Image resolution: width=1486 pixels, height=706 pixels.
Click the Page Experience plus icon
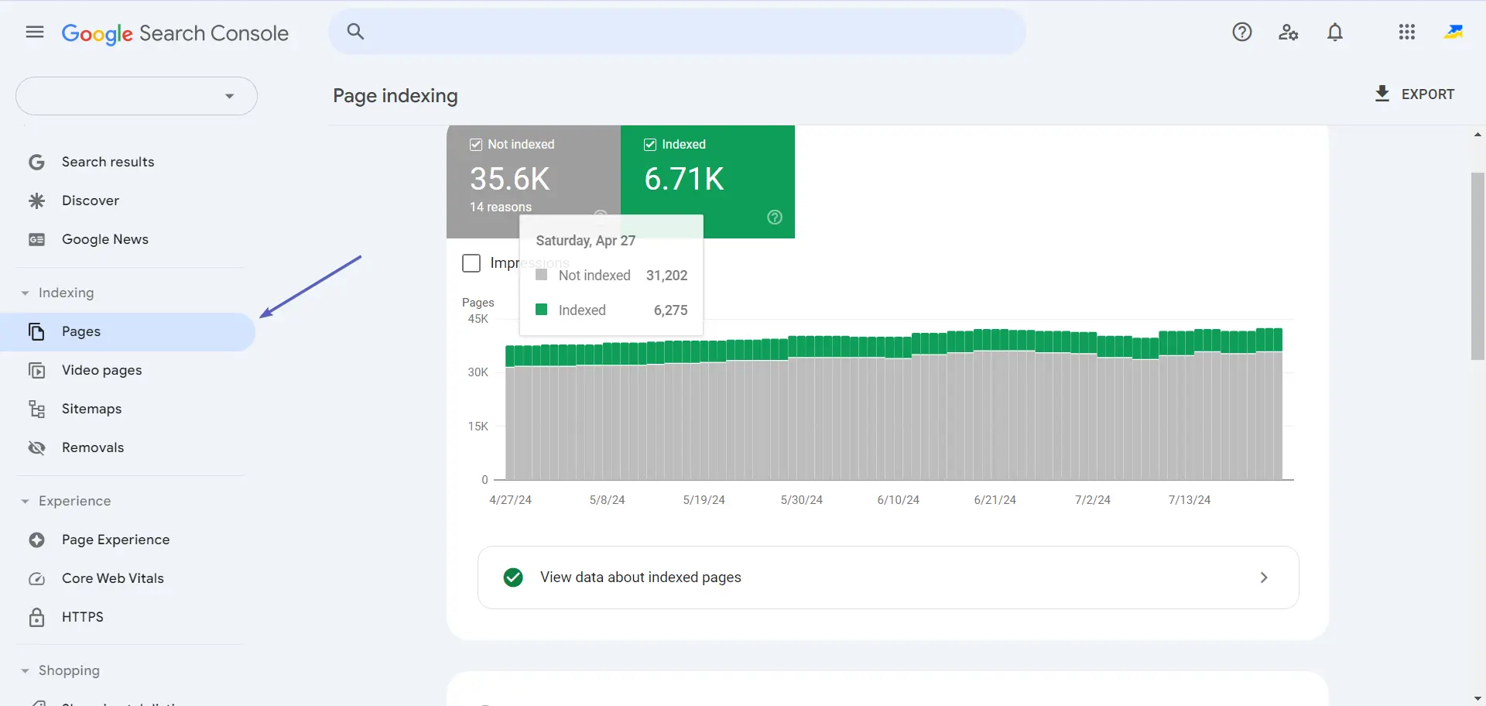click(36, 540)
